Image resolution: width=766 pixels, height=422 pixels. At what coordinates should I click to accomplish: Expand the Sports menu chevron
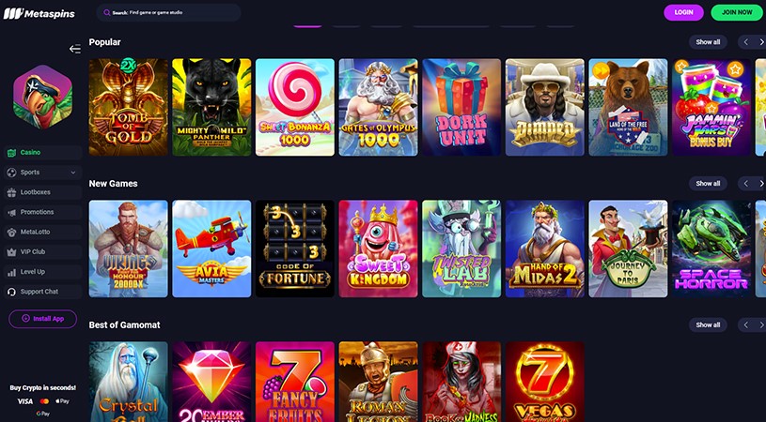coord(73,173)
